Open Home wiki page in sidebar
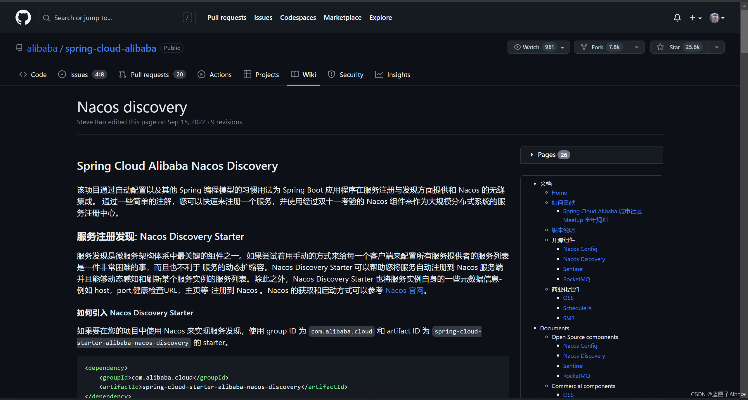 pyautogui.click(x=559, y=193)
